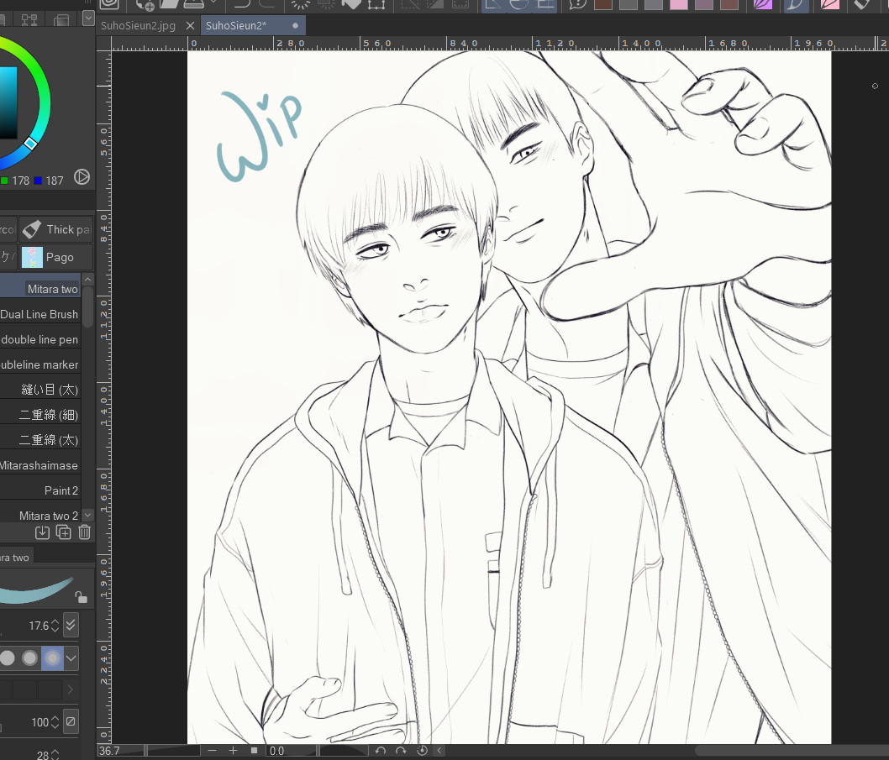Toggle the tool property lock icon
Screen dimensions: 889x760
81,597
